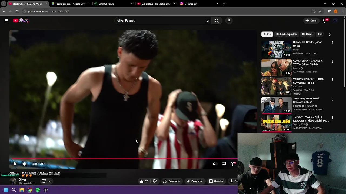The width and height of the screenshot is (346, 194).
Task: Select the De tus búsquedas chip
Action: 286,34
